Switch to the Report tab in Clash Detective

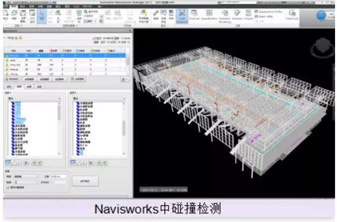point(39,87)
